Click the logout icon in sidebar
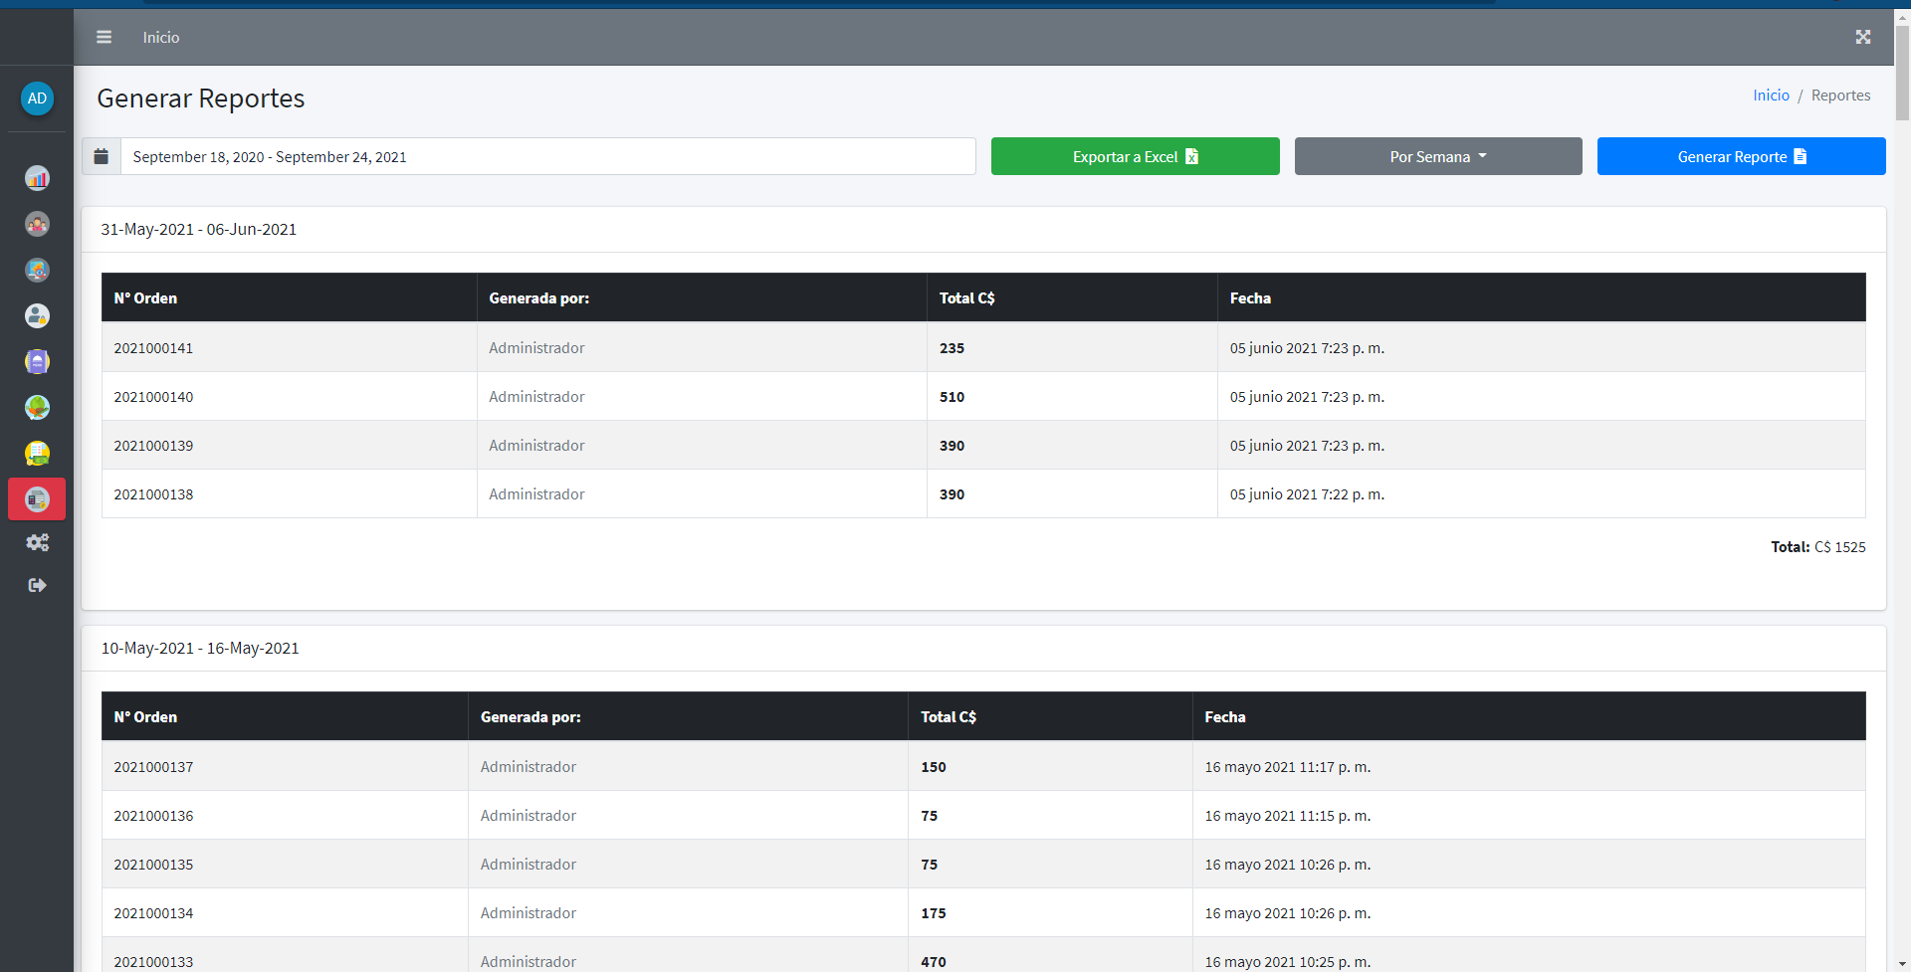This screenshot has width=1911, height=972. pyautogui.click(x=37, y=585)
